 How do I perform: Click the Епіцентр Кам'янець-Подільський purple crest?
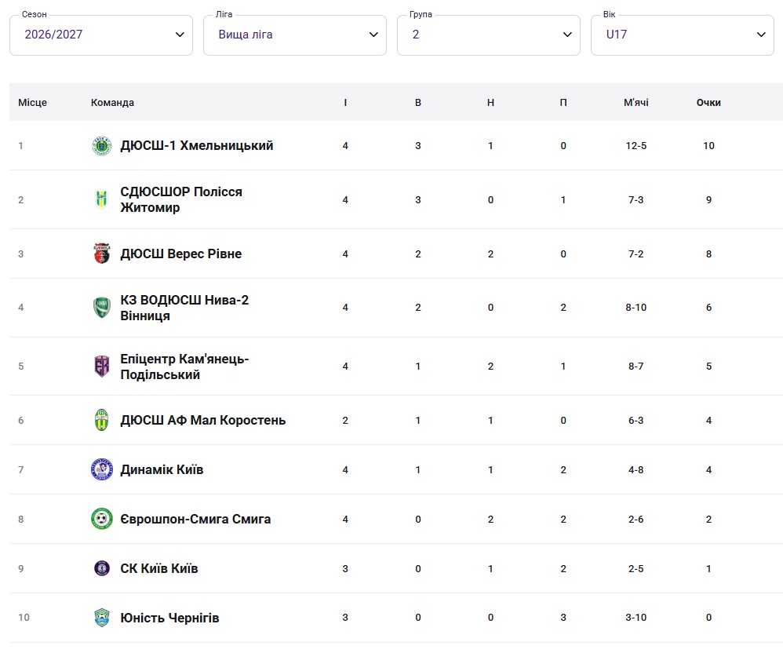click(x=102, y=367)
